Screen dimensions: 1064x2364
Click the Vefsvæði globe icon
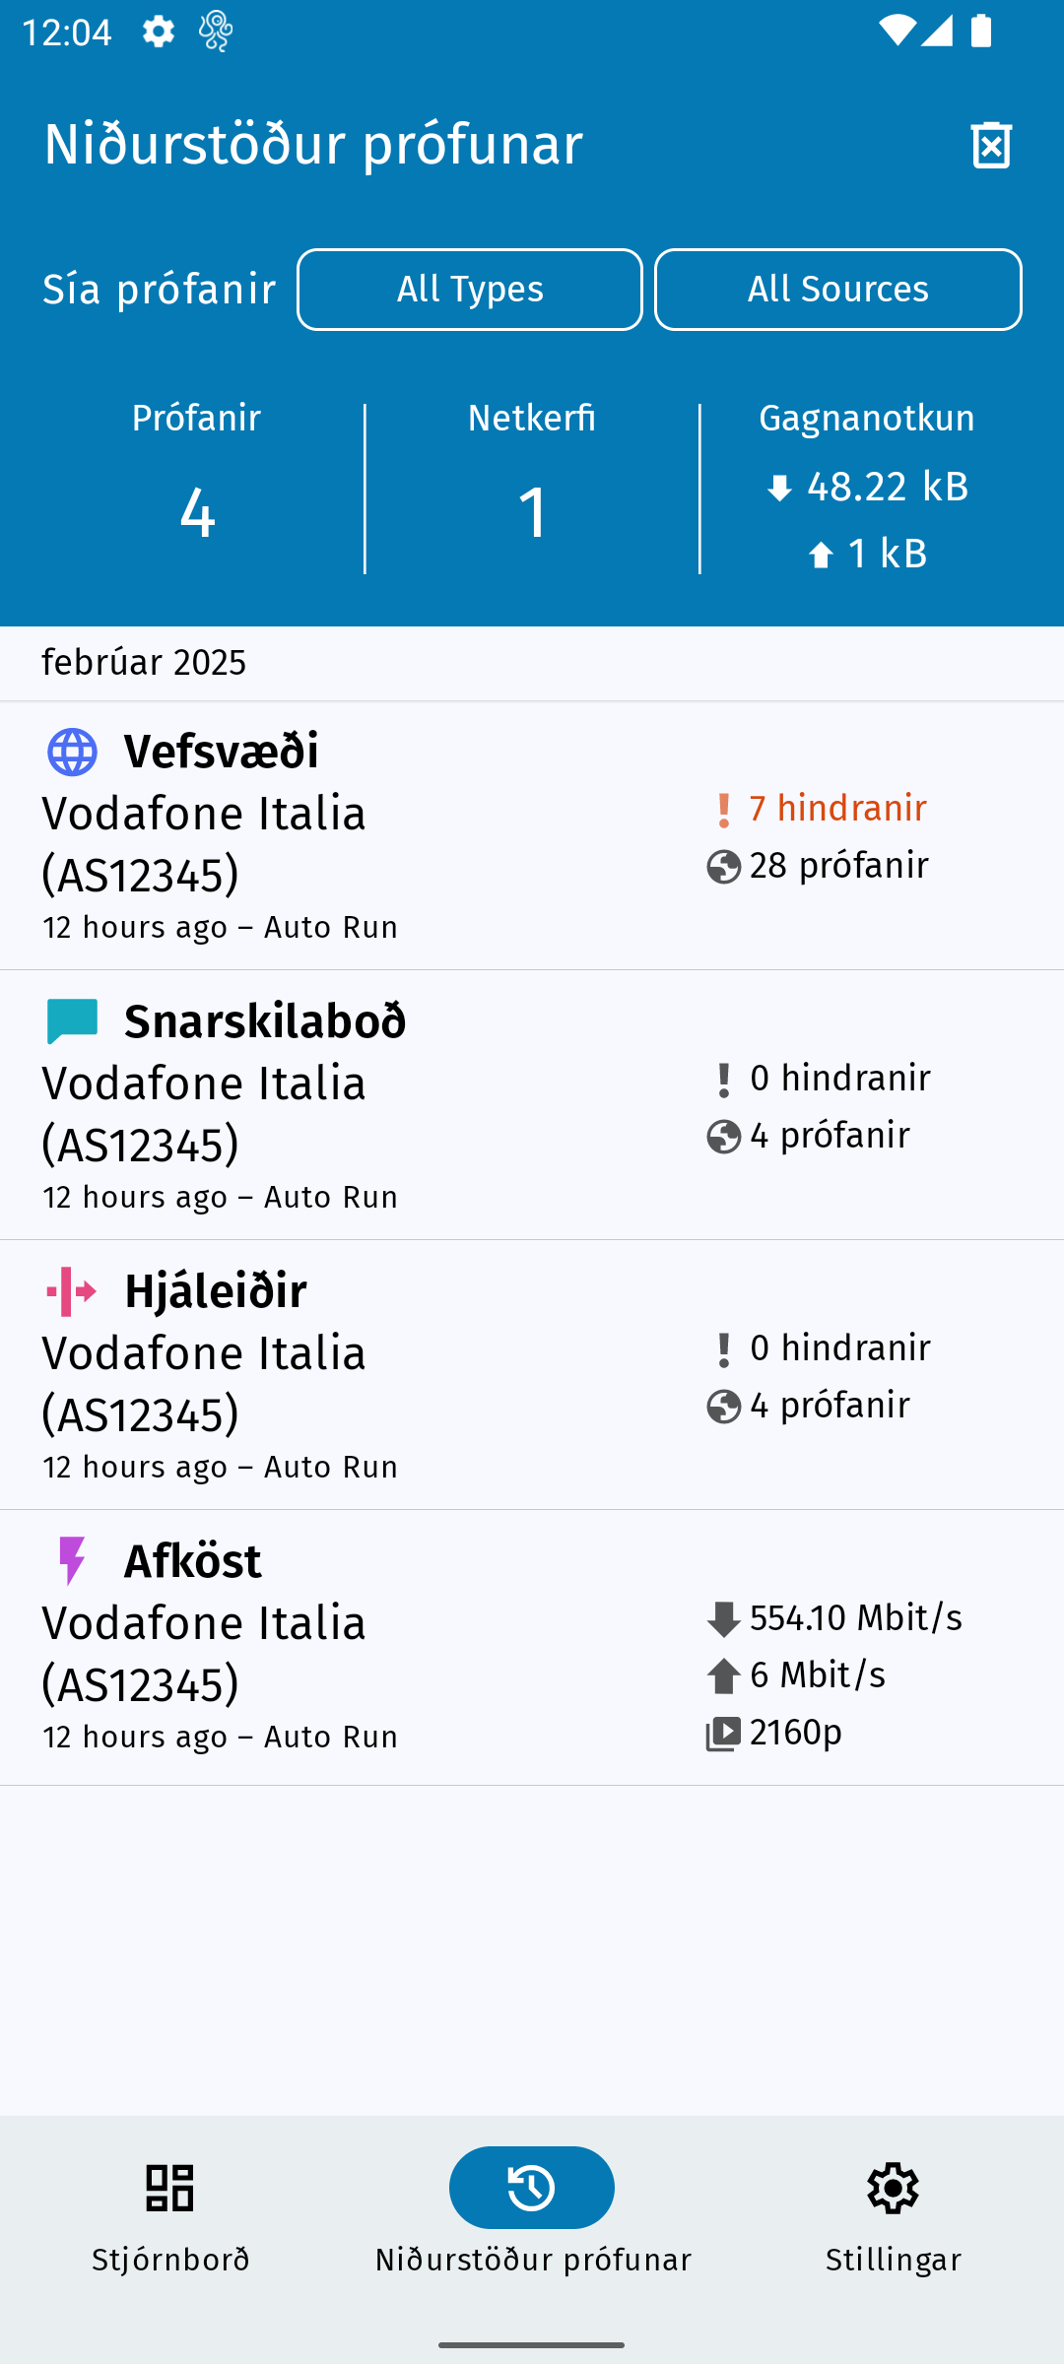coord(72,753)
